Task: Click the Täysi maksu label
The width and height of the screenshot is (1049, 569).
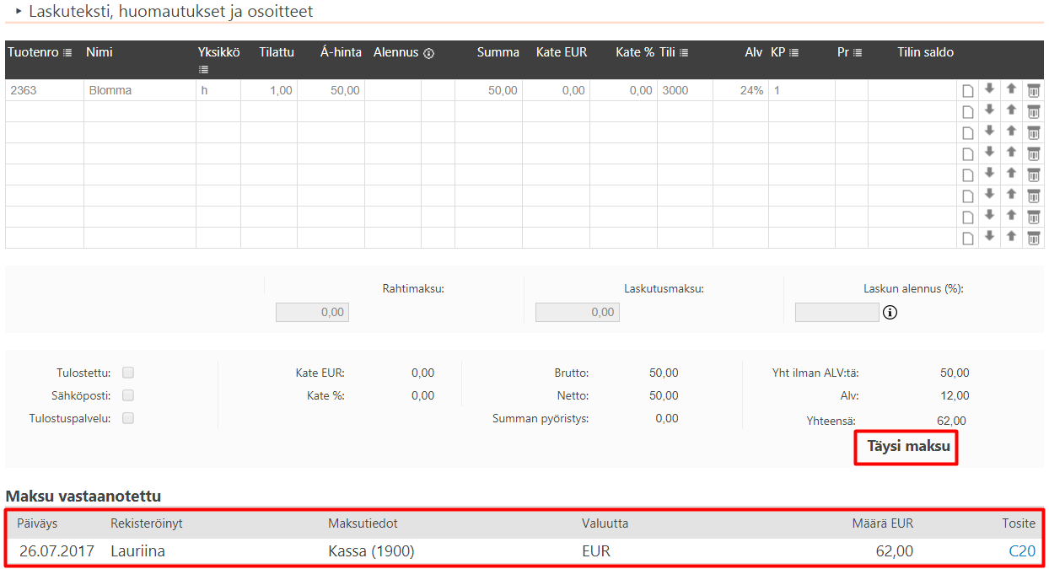Action: (908, 447)
